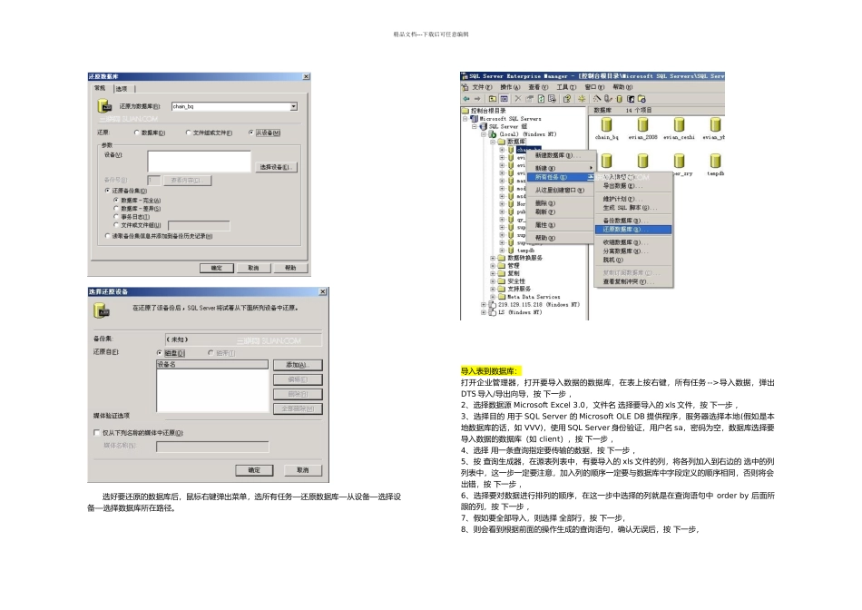Select 数据库-完全(A) radio option

(x=116, y=201)
